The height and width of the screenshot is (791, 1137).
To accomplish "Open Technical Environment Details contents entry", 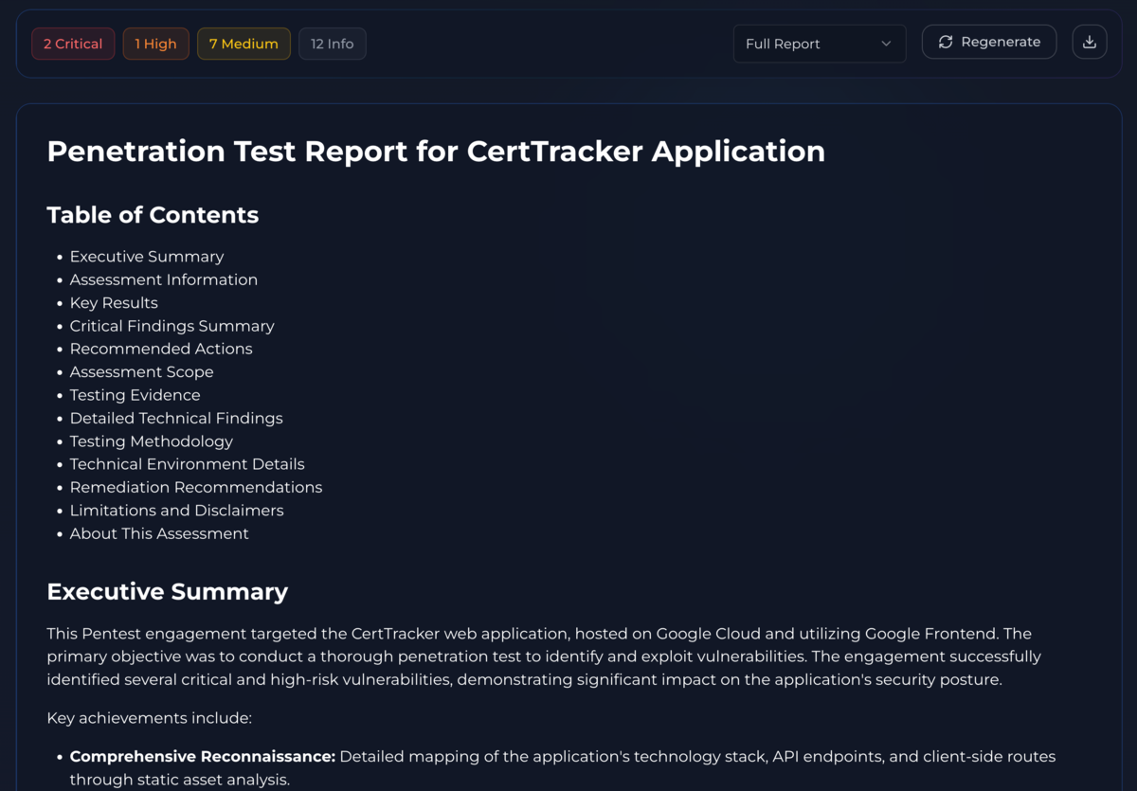I will [x=187, y=464].
